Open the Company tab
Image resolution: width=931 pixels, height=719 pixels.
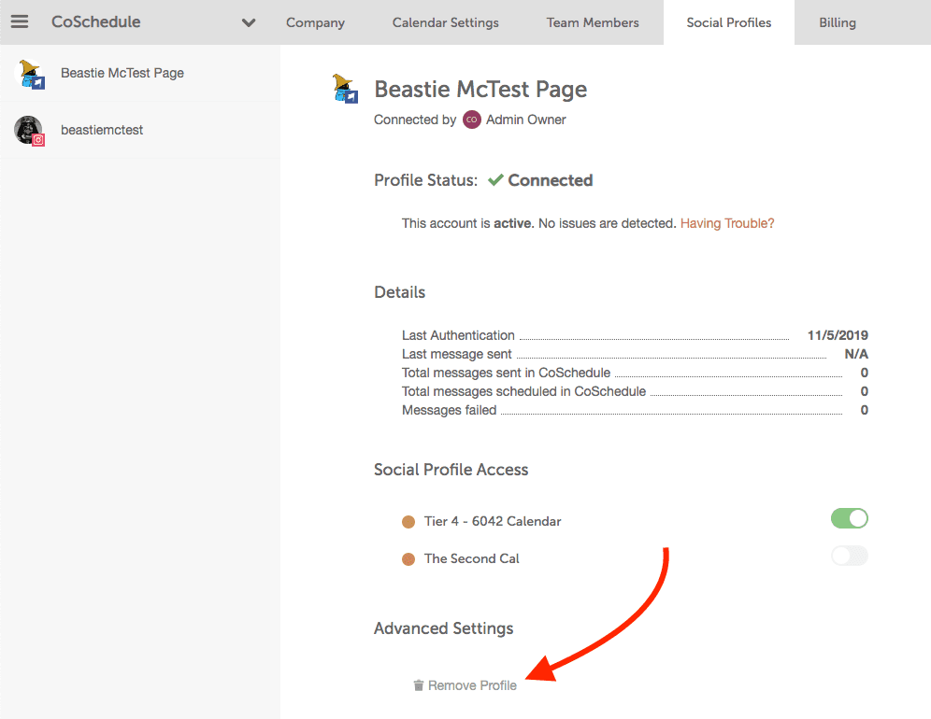315,22
